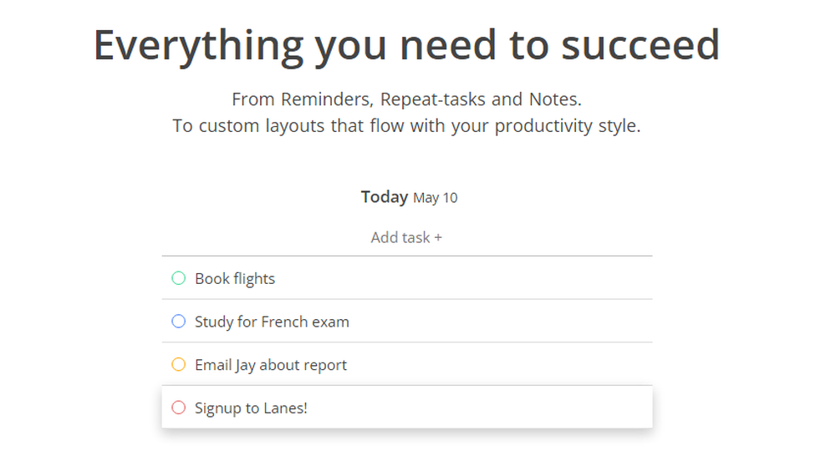The height and width of the screenshot is (456, 836).
Task: Click the productivity style phrase
Action: pos(567,127)
